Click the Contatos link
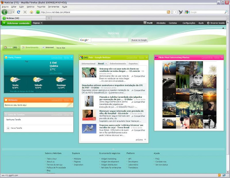 click(173, 23)
